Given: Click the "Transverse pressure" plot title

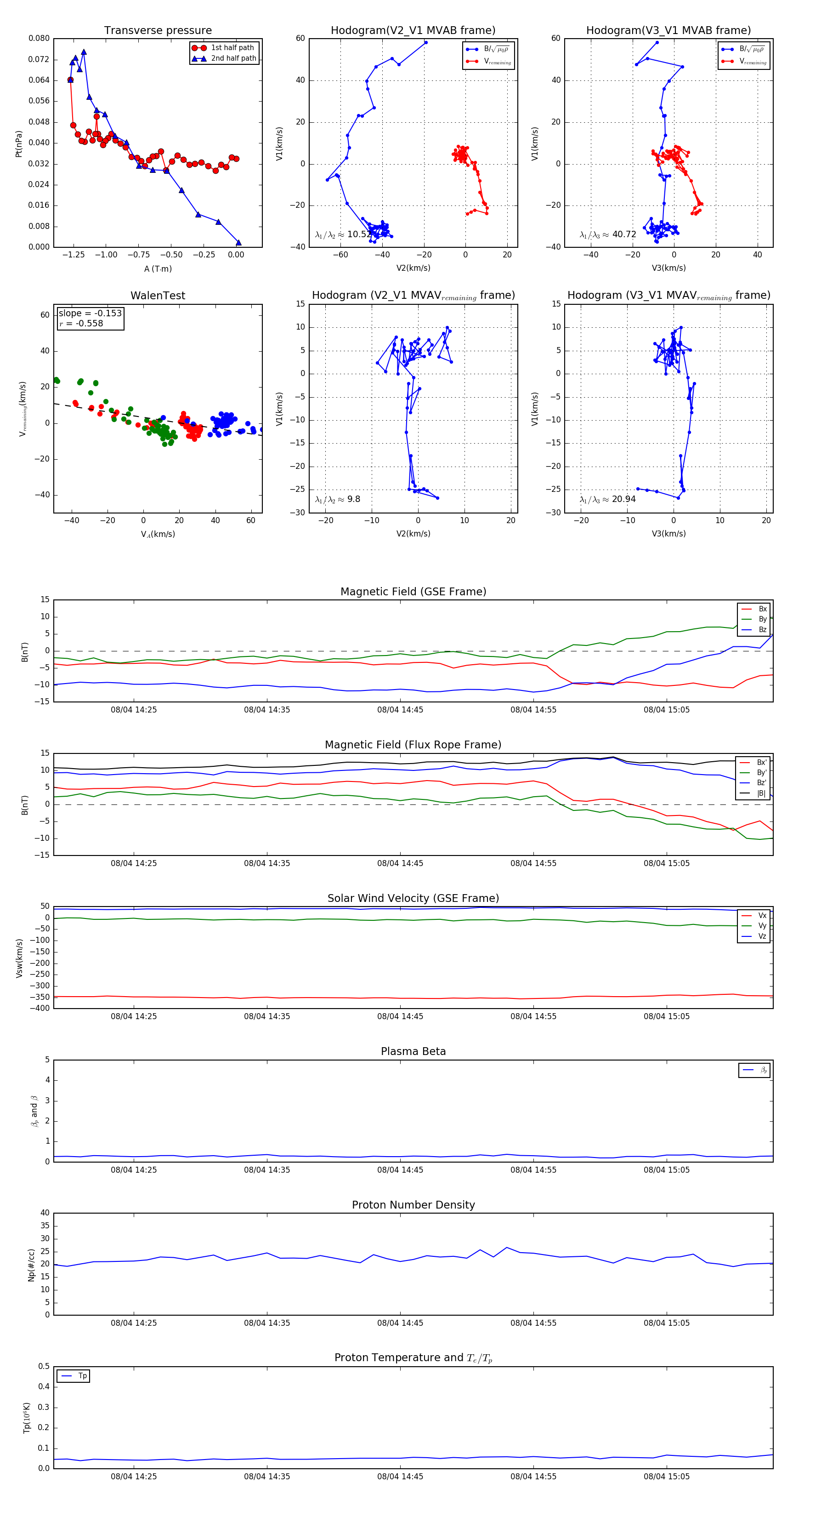Looking at the screenshot, I should (x=158, y=31).
